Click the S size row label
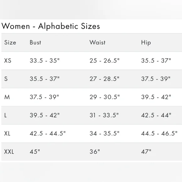Viewport: 182px width, 182px height. click(x=6, y=79)
